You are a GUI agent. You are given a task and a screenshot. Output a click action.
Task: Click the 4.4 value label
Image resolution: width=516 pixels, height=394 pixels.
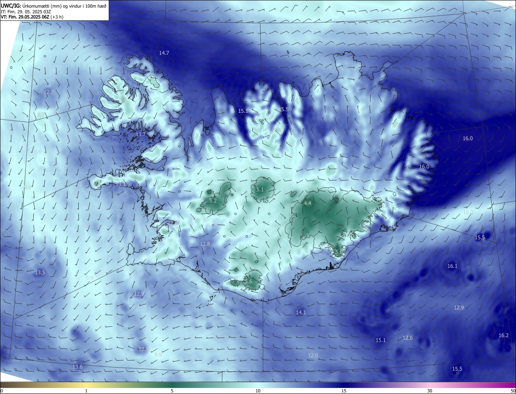pos(308,203)
